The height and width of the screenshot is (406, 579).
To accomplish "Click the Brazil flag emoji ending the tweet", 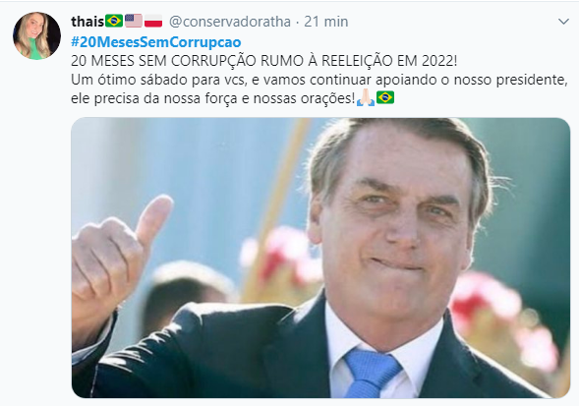I will click(x=385, y=97).
